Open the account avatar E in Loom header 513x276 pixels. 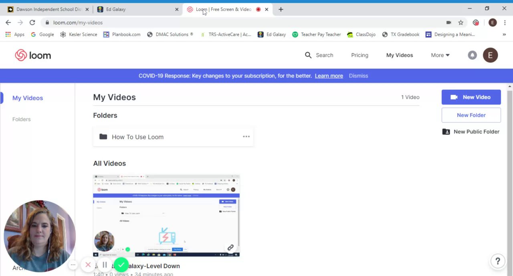(490, 55)
